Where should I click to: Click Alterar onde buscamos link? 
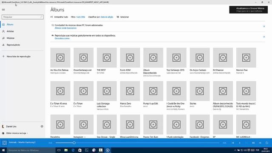[65, 28]
